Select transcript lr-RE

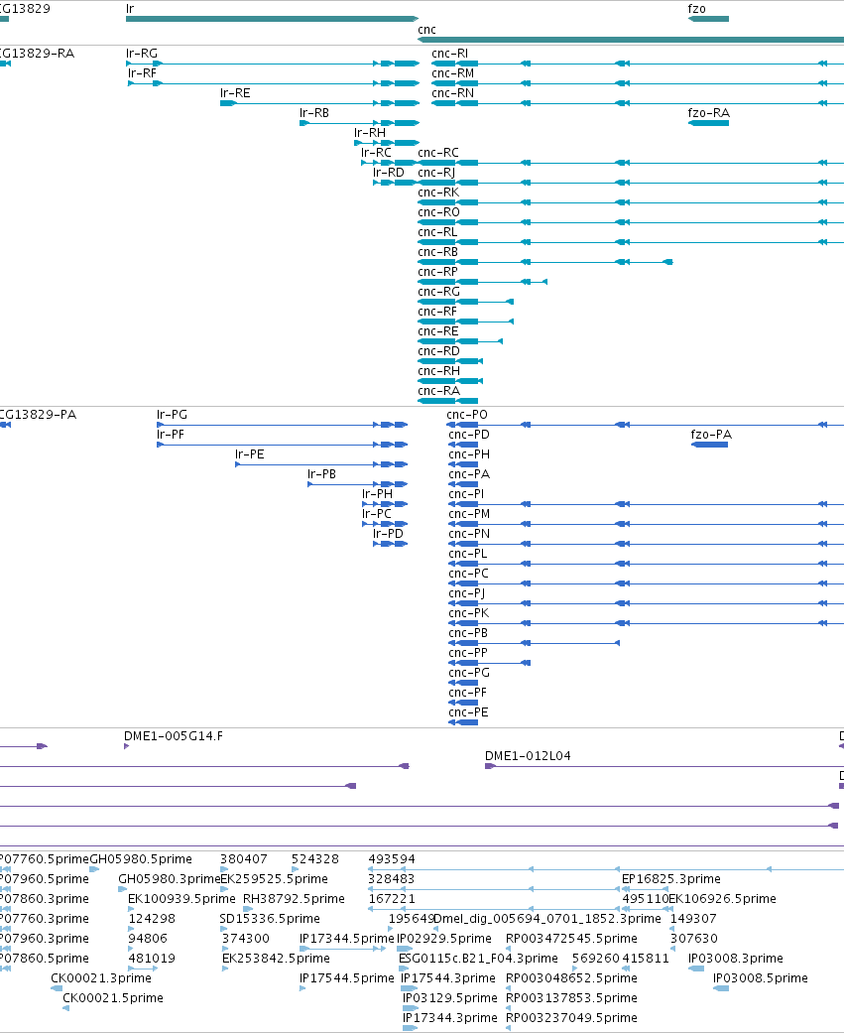[x=319, y=103]
